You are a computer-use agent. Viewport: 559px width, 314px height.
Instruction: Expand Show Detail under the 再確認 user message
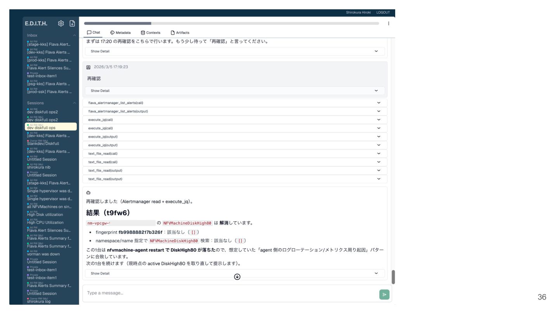point(235,91)
